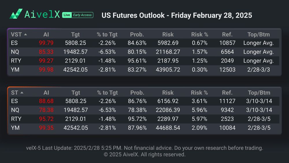Sort VST table by AI column

[46, 34]
